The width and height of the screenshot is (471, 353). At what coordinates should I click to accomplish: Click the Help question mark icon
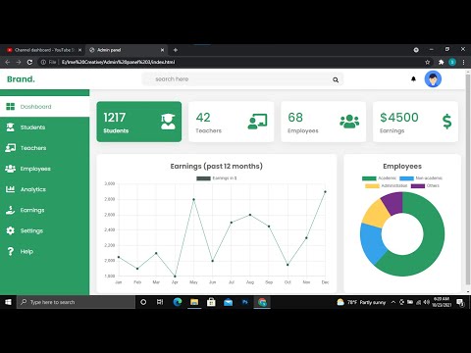point(11,251)
